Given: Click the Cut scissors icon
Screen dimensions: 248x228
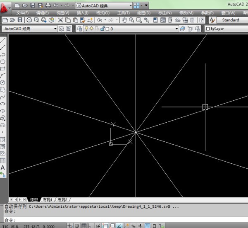Looking at the screenshot, I should coord(60,20).
